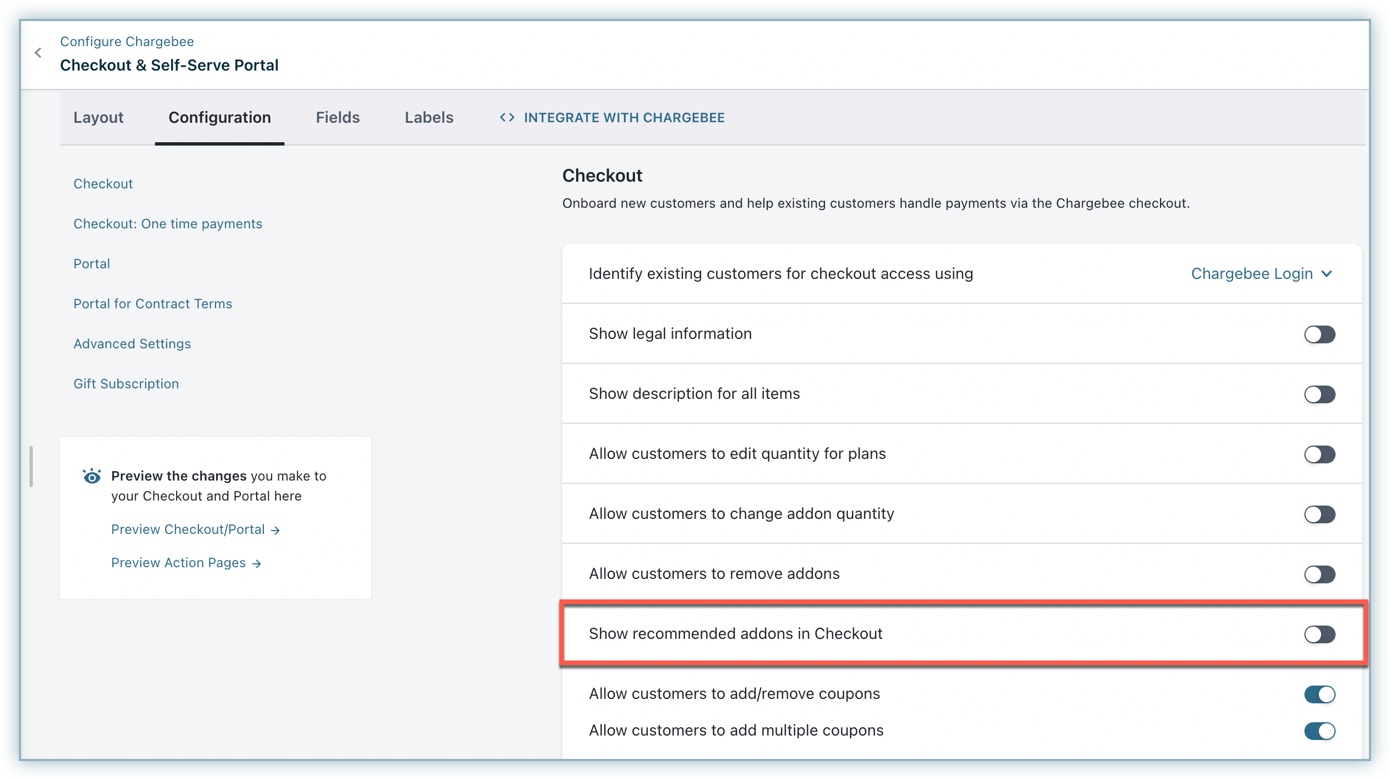
Task: Open the Chargebee Login dropdown
Action: (1252, 274)
